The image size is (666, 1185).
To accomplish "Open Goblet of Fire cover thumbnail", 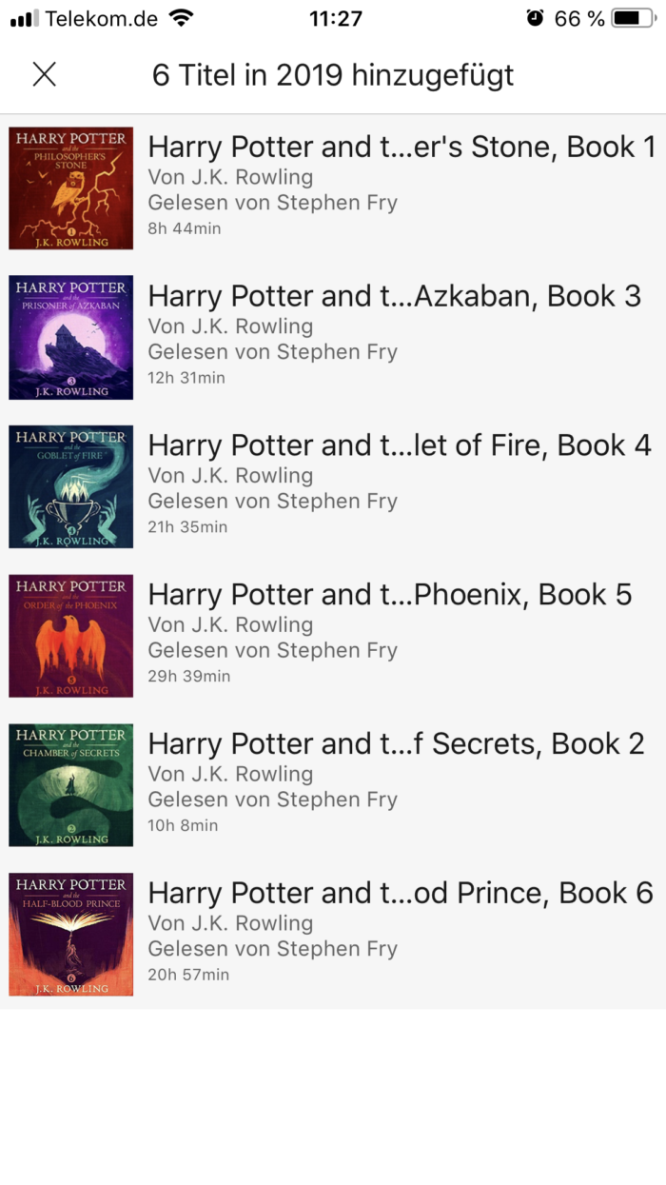I will coord(71,486).
